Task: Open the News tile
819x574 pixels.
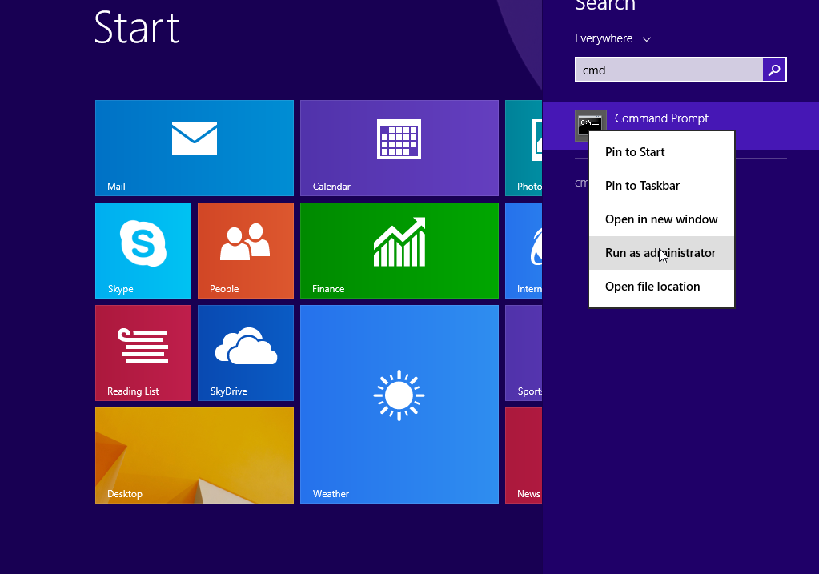Action: 524,455
